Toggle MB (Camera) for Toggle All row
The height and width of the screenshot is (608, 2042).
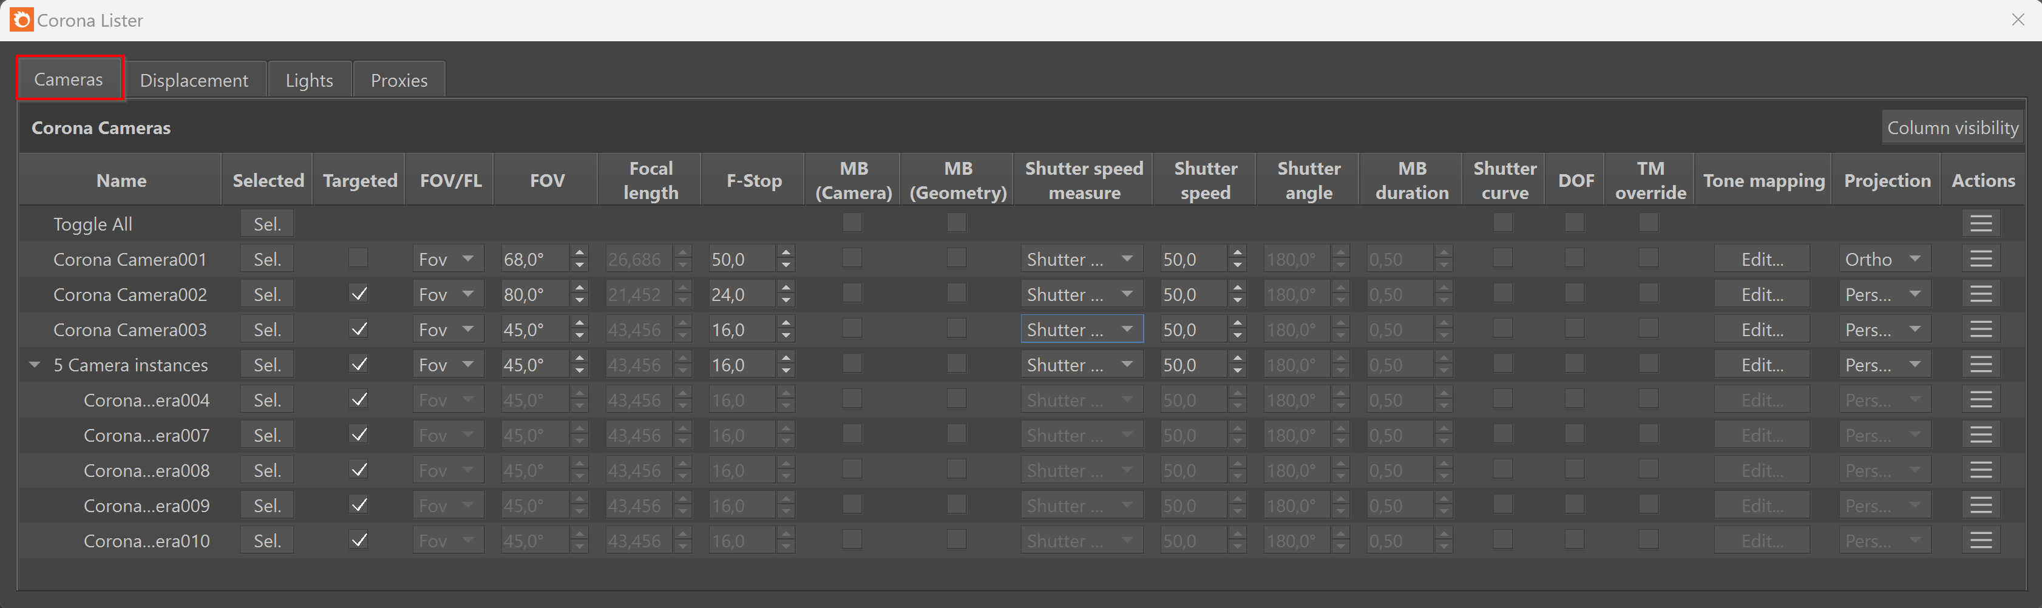(852, 223)
